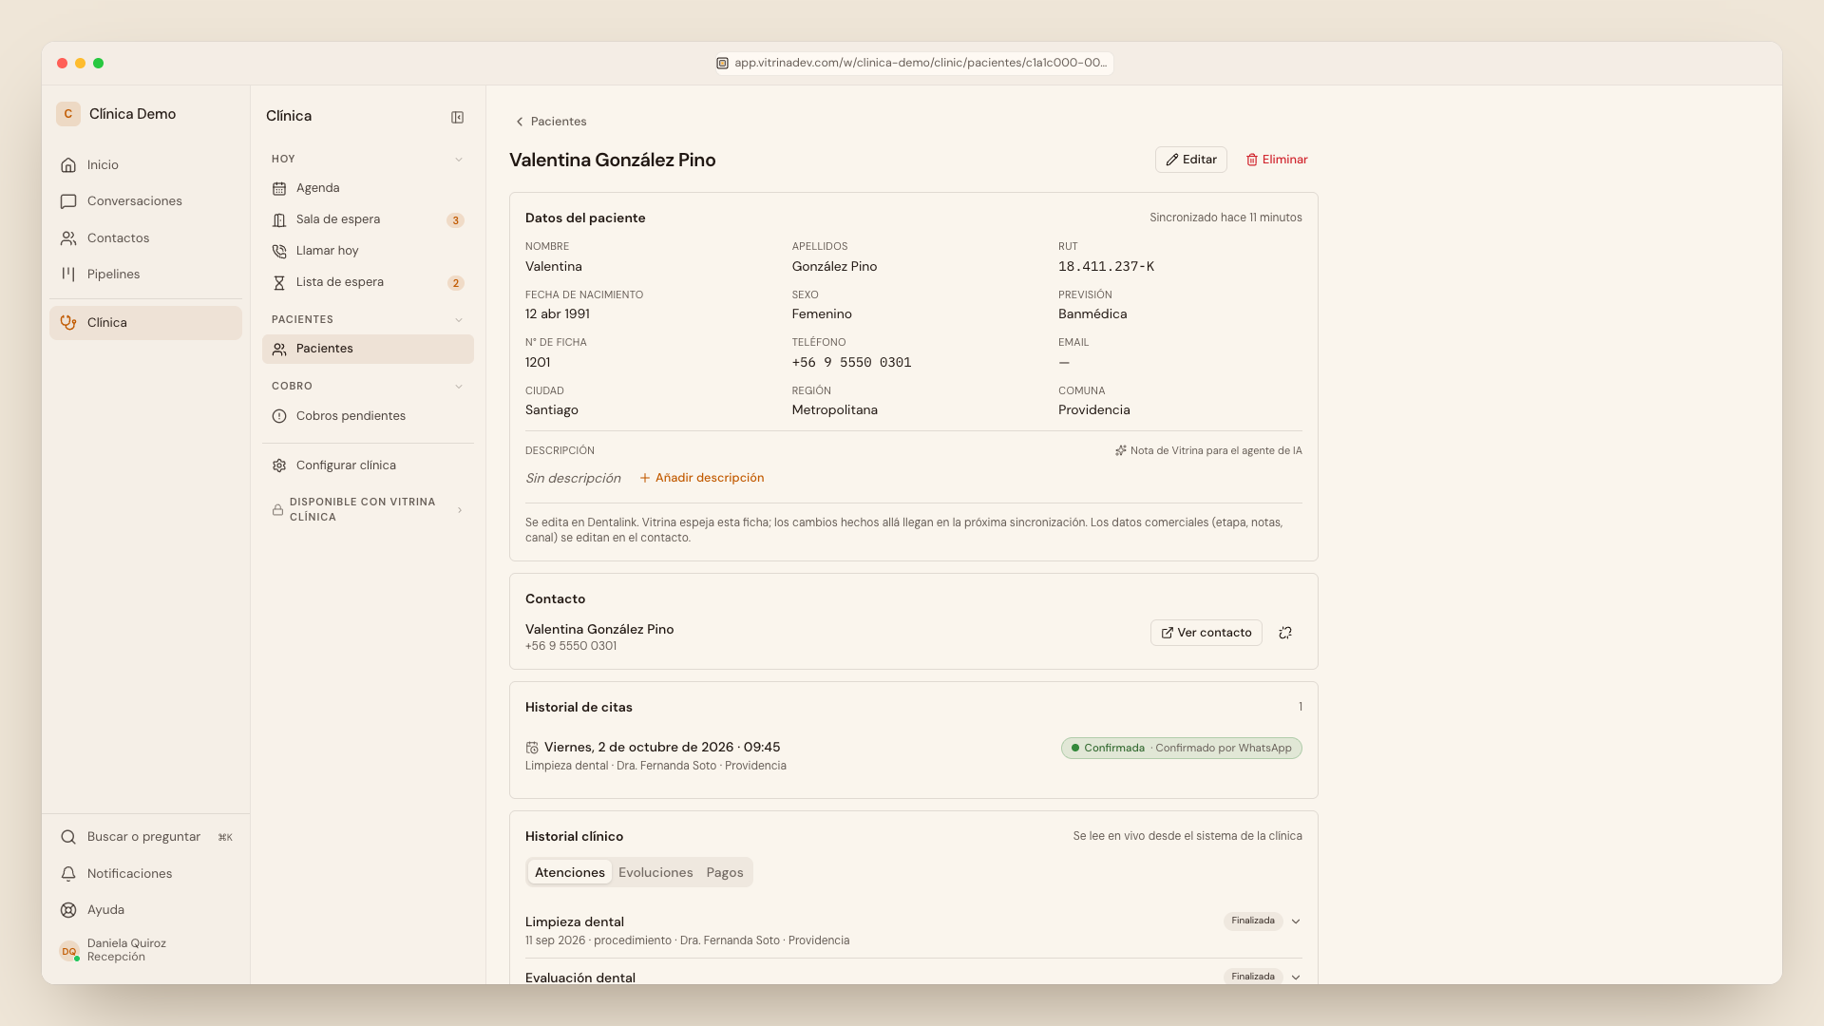The height and width of the screenshot is (1026, 1824).
Task: Click Añadir descripción link
Action: (x=702, y=478)
